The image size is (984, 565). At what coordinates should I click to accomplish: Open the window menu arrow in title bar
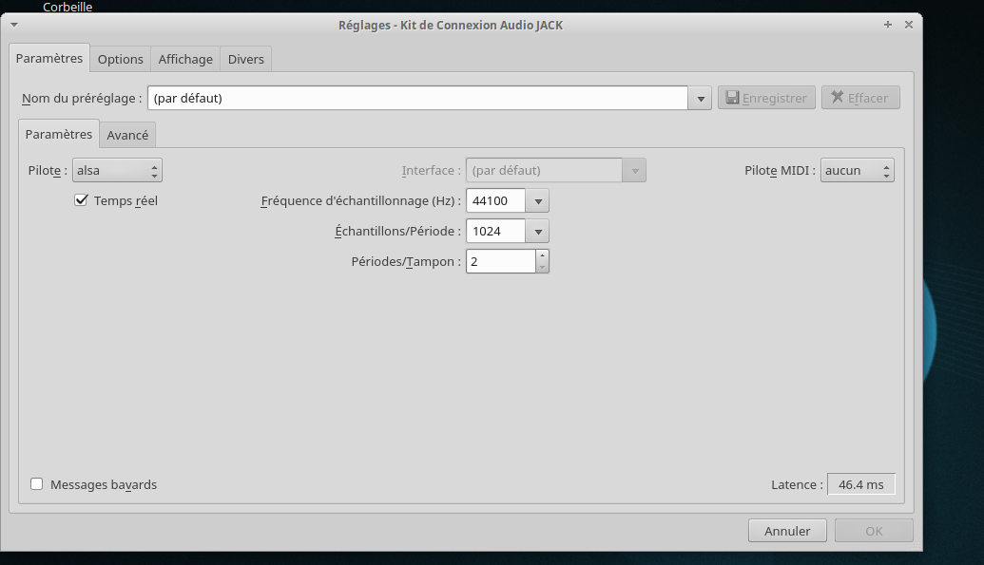click(x=14, y=25)
